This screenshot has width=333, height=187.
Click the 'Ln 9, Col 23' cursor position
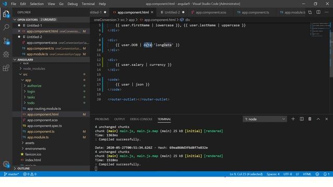pyautogui.click(x=246, y=174)
